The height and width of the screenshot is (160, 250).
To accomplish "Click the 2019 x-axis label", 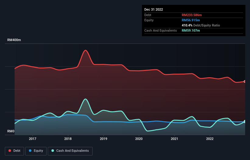I will pyautogui.click(x=104, y=139).
